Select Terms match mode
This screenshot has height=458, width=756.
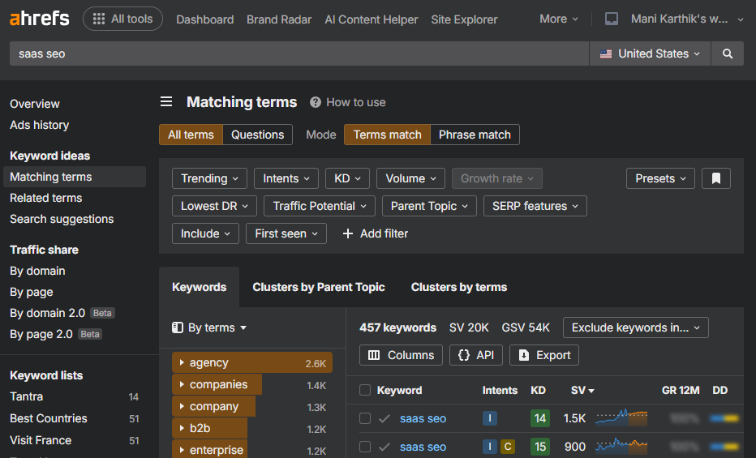387,135
